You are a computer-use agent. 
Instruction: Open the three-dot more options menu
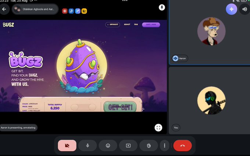coord(165,145)
